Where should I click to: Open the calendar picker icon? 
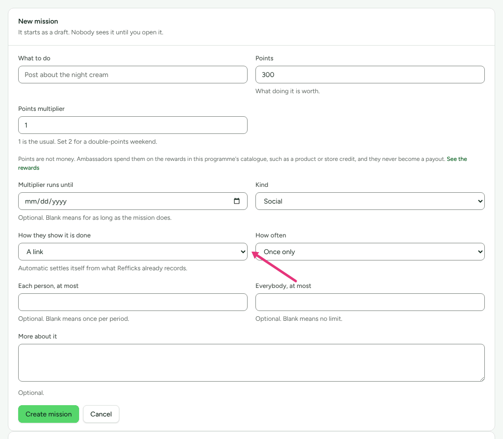click(x=237, y=201)
